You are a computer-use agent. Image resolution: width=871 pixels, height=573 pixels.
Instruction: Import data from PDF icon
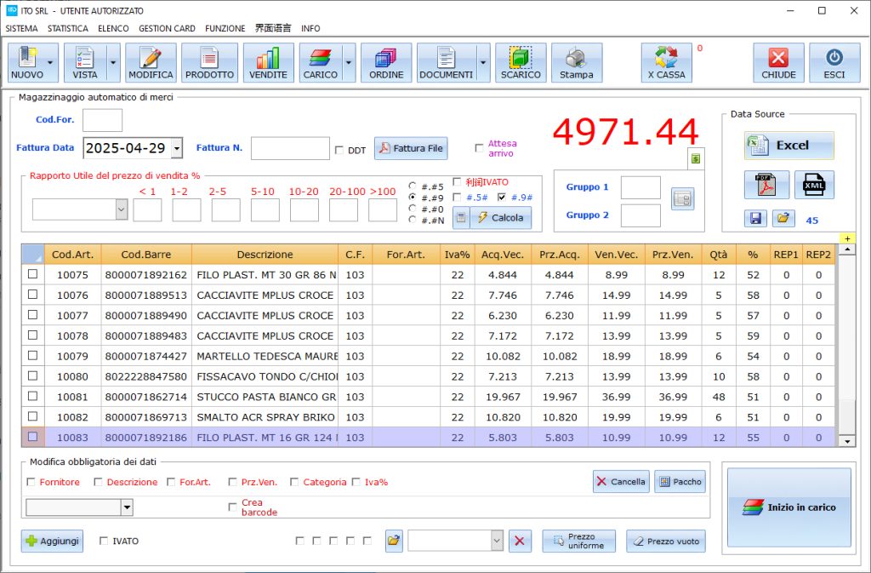[x=766, y=185]
